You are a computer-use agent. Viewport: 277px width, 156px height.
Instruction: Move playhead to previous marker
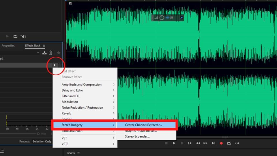tap(190, 143)
